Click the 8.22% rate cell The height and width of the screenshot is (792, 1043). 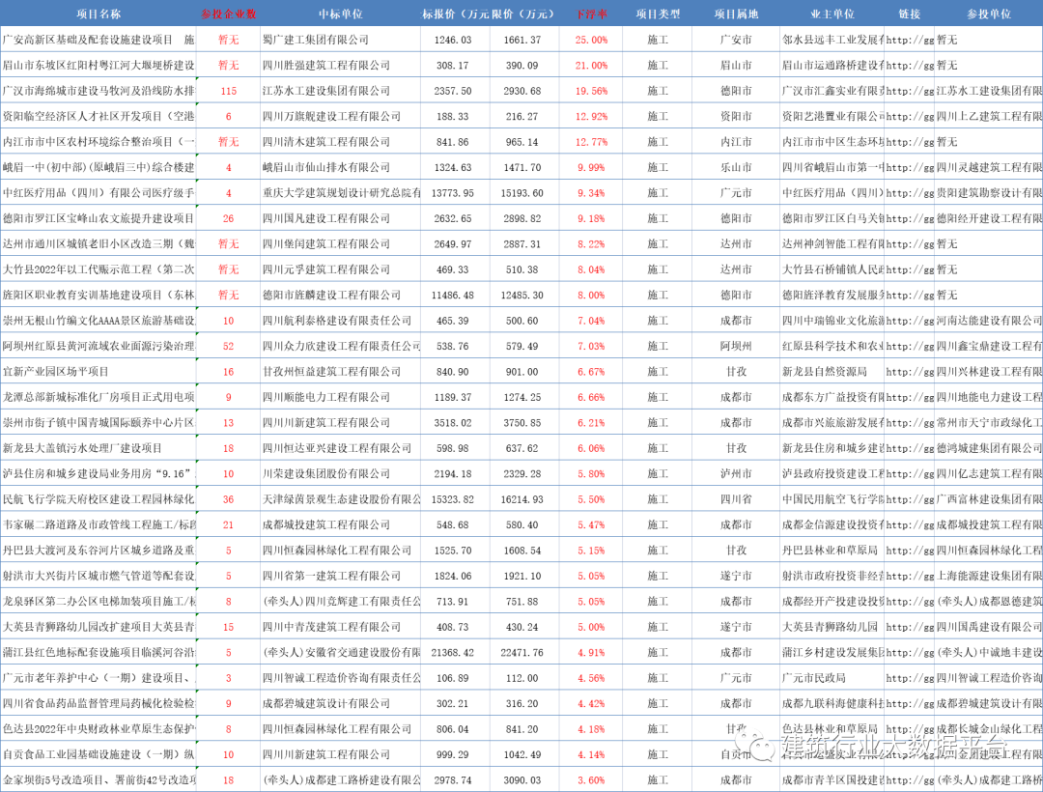click(x=591, y=244)
